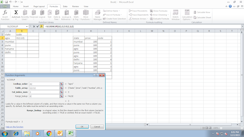
Task: Open the Insert Function dialog icon
Action: [x=5, y=15]
